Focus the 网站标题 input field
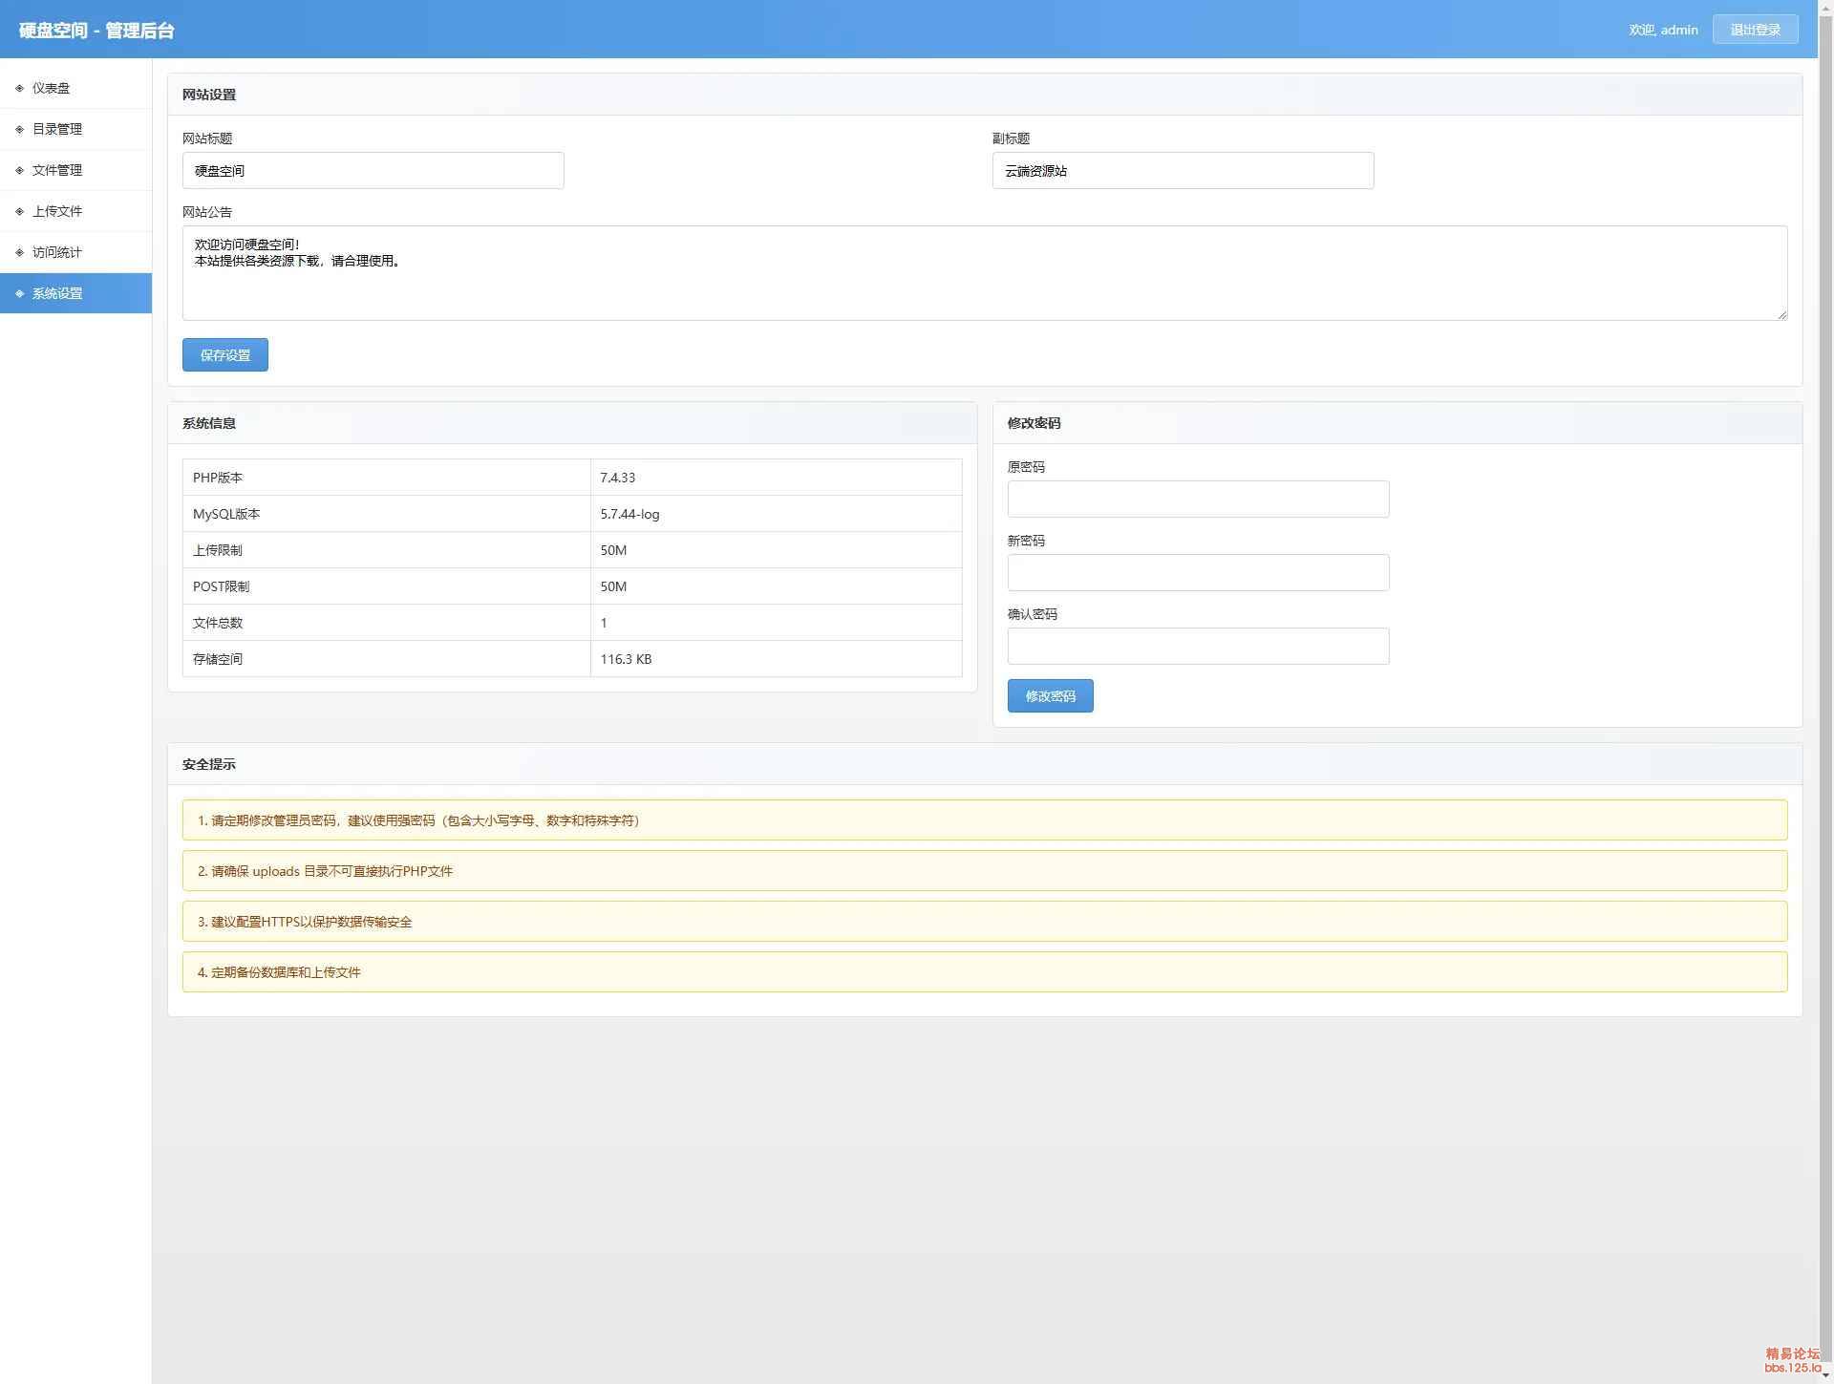The width and height of the screenshot is (1834, 1384). tap(373, 170)
